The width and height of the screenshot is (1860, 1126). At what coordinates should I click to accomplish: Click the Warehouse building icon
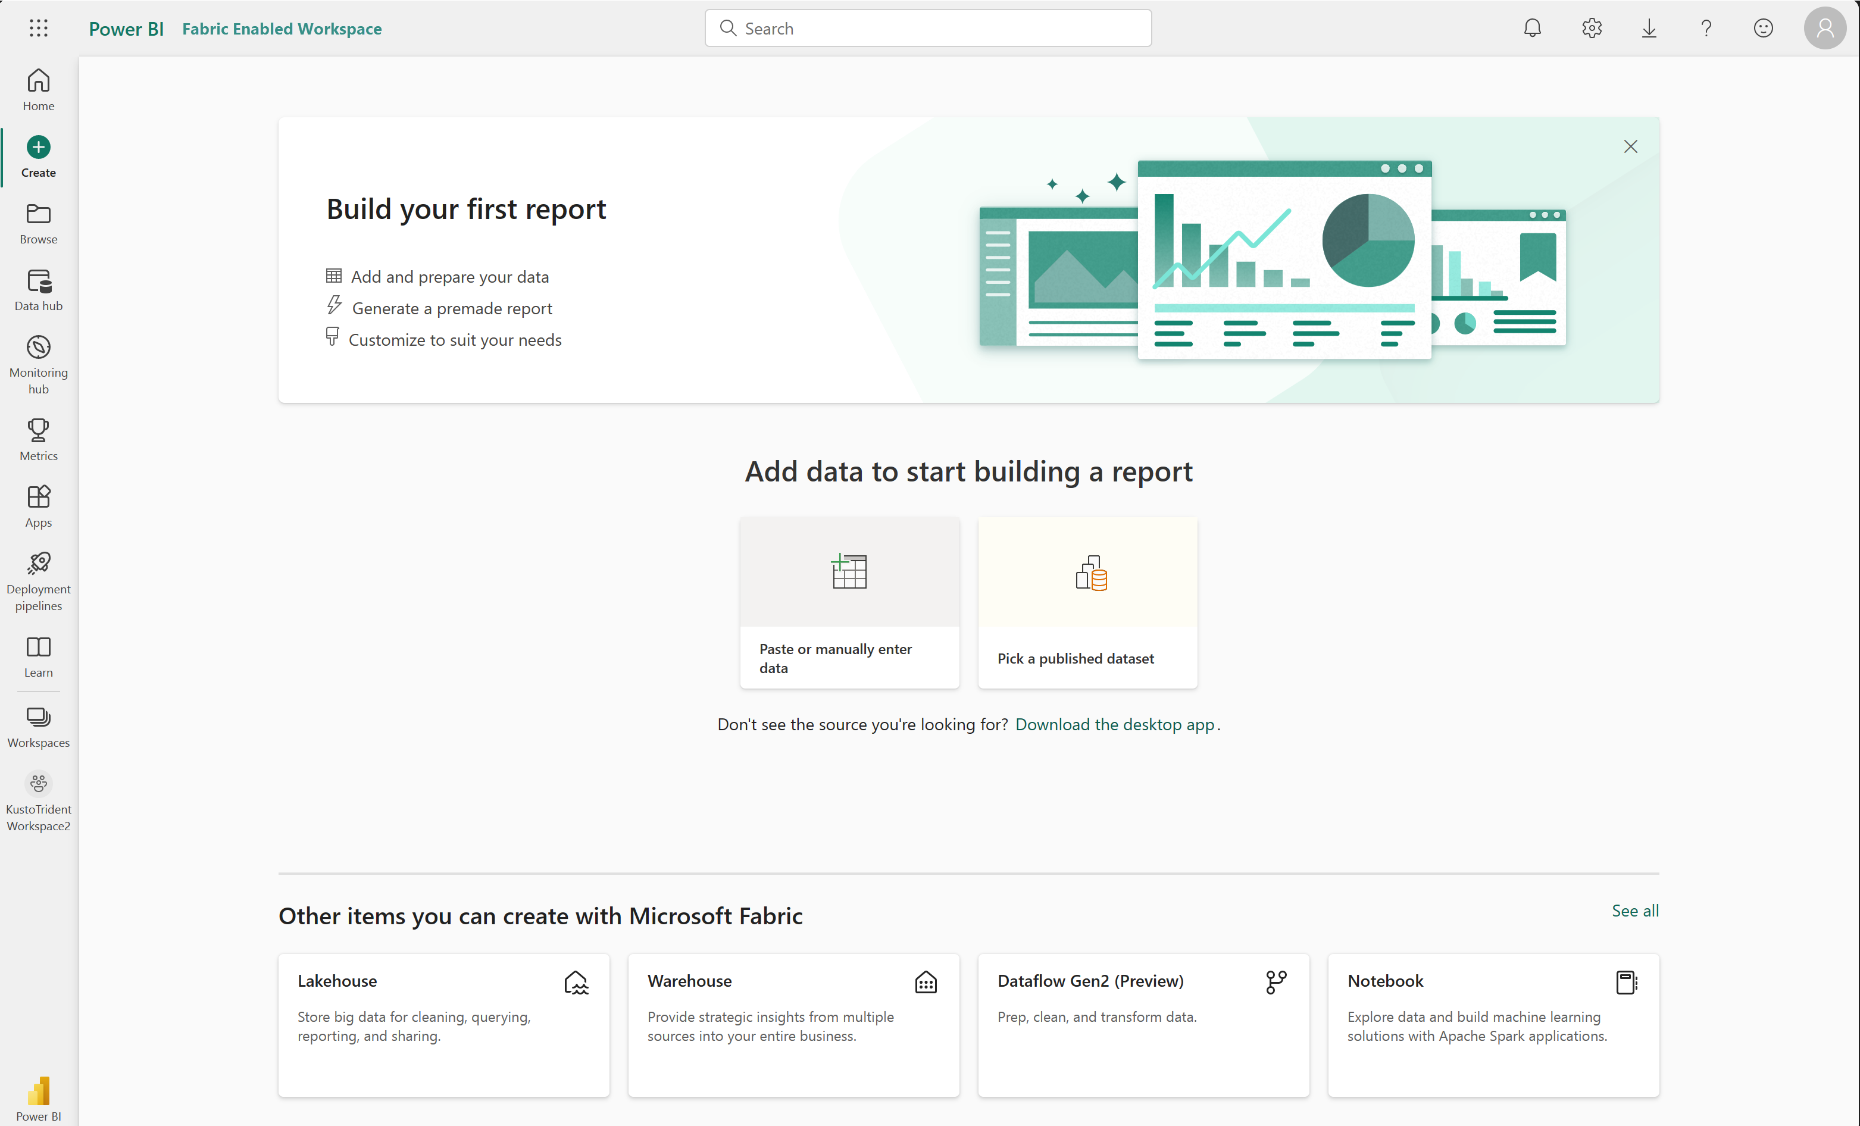pyautogui.click(x=926, y=982)
